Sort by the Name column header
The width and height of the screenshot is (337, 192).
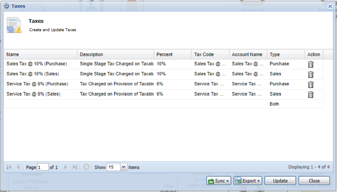40,55
